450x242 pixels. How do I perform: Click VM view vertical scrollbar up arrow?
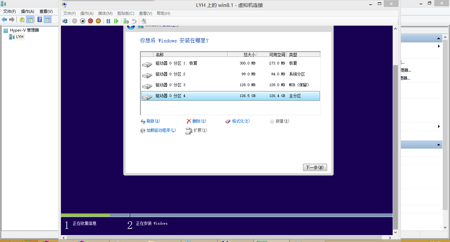396,29
